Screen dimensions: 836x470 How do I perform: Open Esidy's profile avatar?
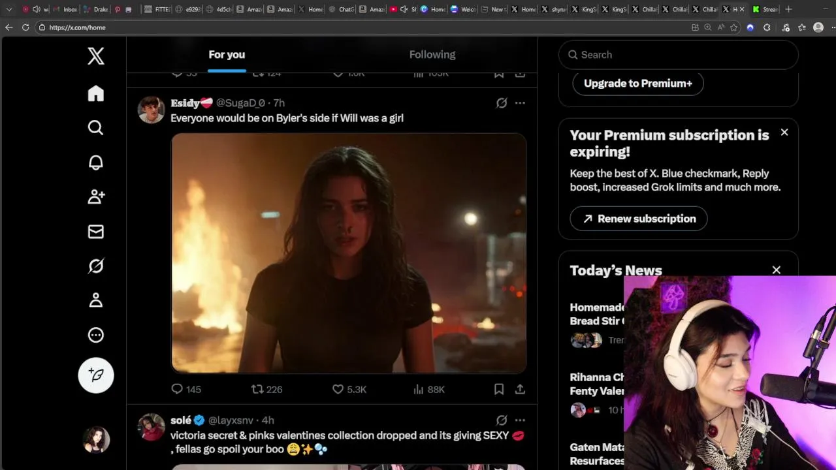pyautogui.click(x=151, y=110)
